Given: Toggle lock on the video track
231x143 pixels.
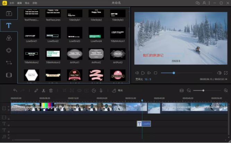Looking at the screenshot, I should pos(9,110).
